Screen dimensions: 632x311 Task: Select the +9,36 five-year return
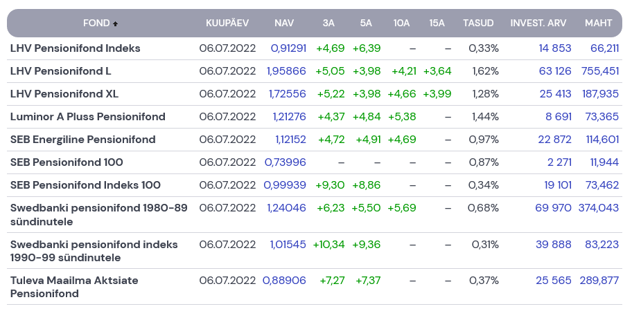point(367,245)
